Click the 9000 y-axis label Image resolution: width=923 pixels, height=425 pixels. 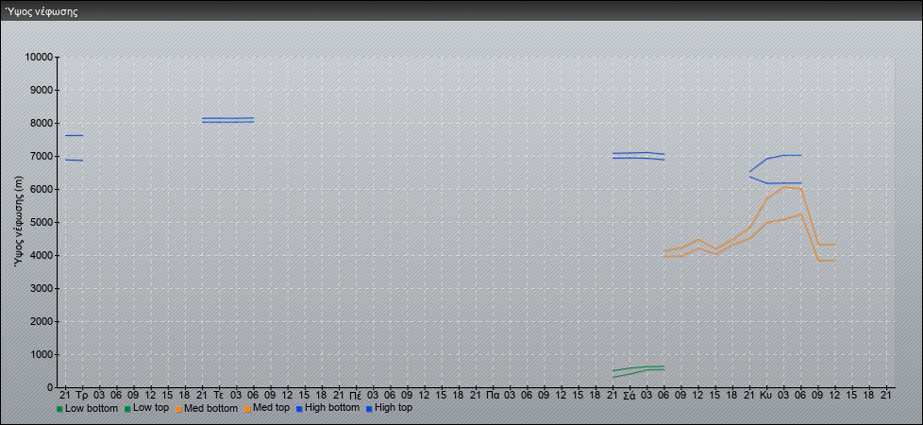click(42, 90)
